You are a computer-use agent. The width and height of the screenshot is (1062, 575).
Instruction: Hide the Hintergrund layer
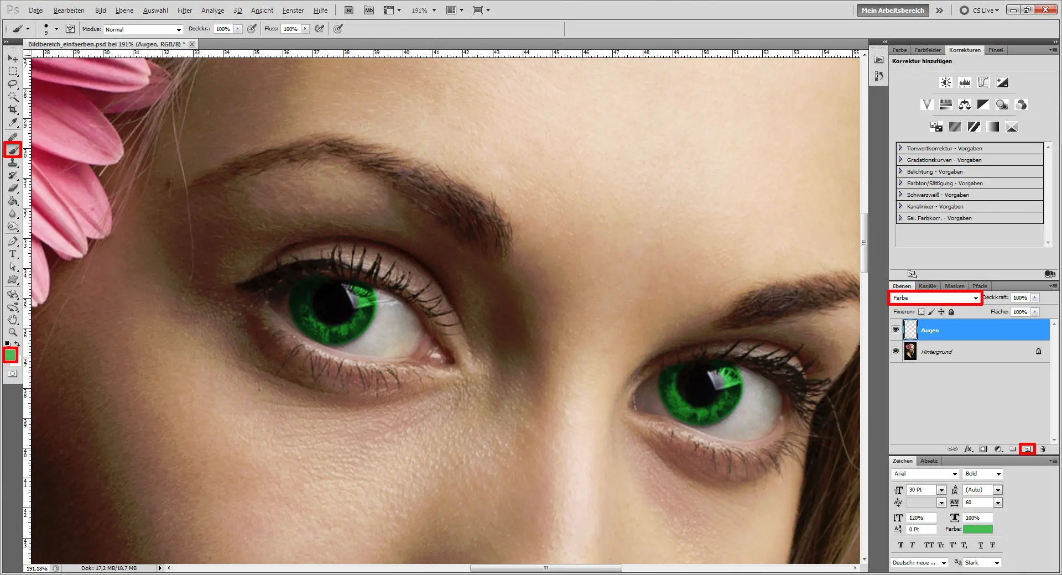coord(896,351)
